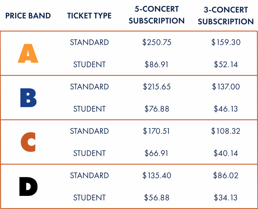Click the $46.13 student price
Viewport: 258px width, 209px height.
(226, 109)
